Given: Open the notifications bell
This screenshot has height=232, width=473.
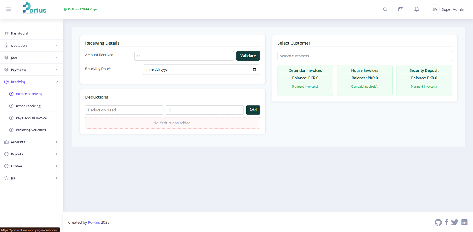Looking at the screenshot, I should [417, 9].
